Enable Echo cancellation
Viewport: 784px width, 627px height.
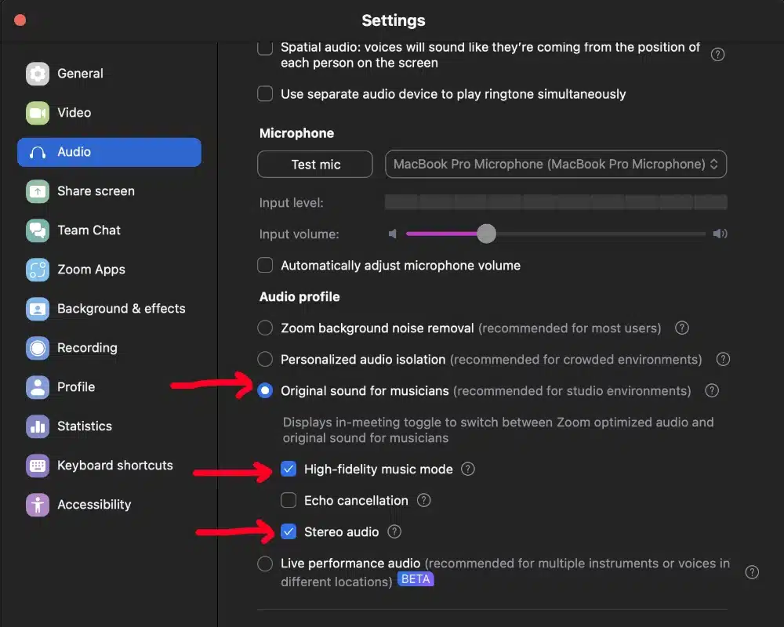coord(289,500)
